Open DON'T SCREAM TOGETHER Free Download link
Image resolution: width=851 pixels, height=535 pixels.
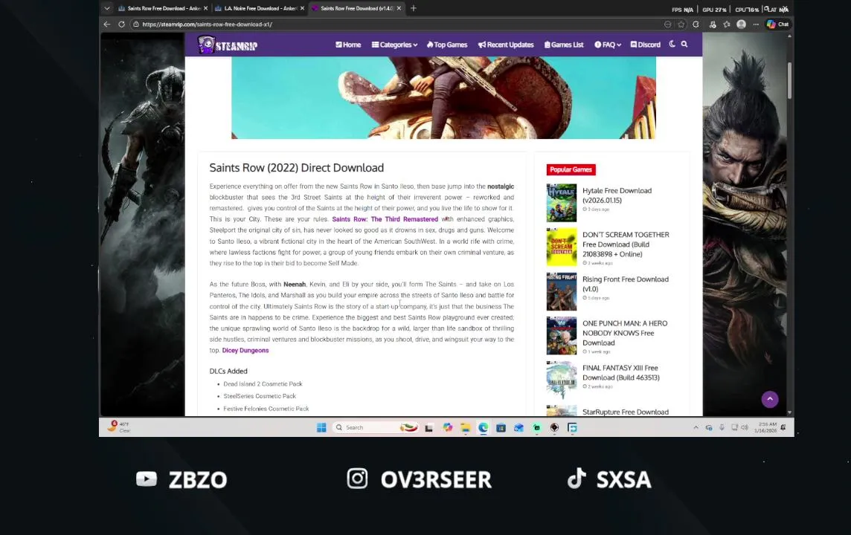point(626,244)
